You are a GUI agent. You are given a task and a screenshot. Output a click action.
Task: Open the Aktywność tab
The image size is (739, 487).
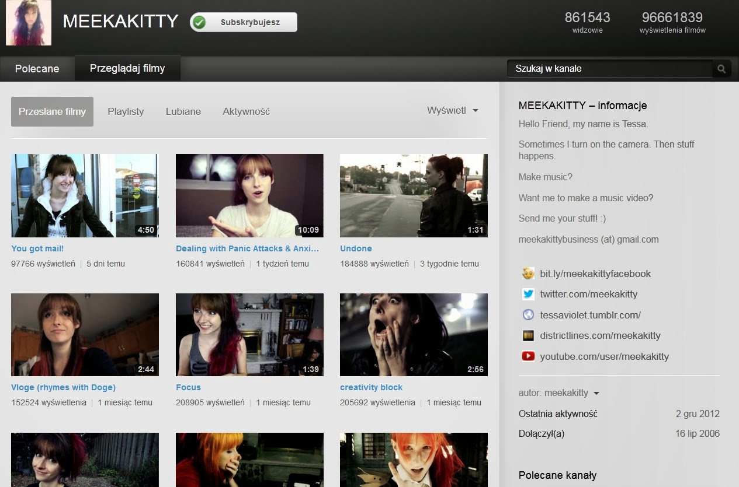tap(246, 111)
